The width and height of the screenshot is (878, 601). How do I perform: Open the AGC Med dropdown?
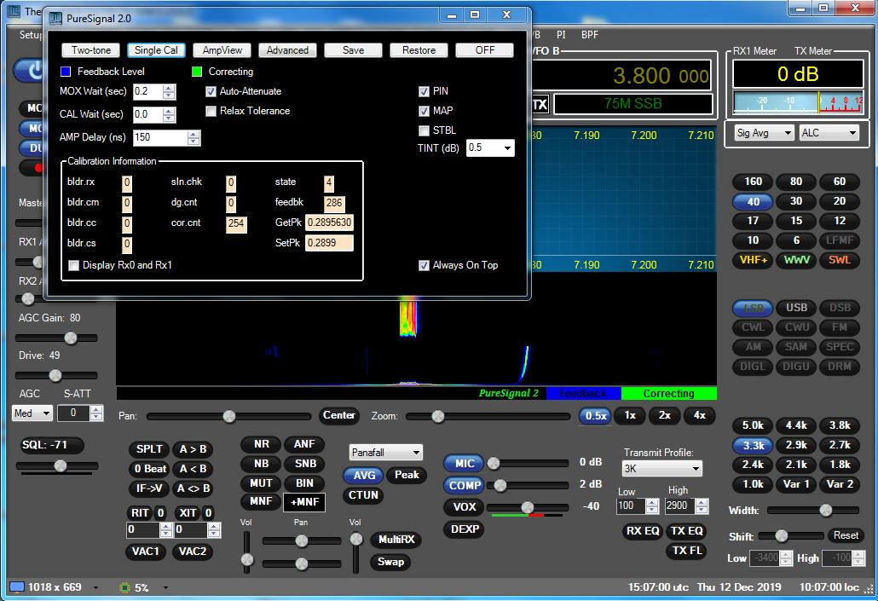(x=32, y=413)
